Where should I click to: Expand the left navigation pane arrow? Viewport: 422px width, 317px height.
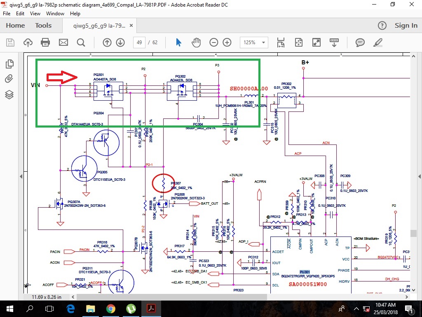point(21,176)
